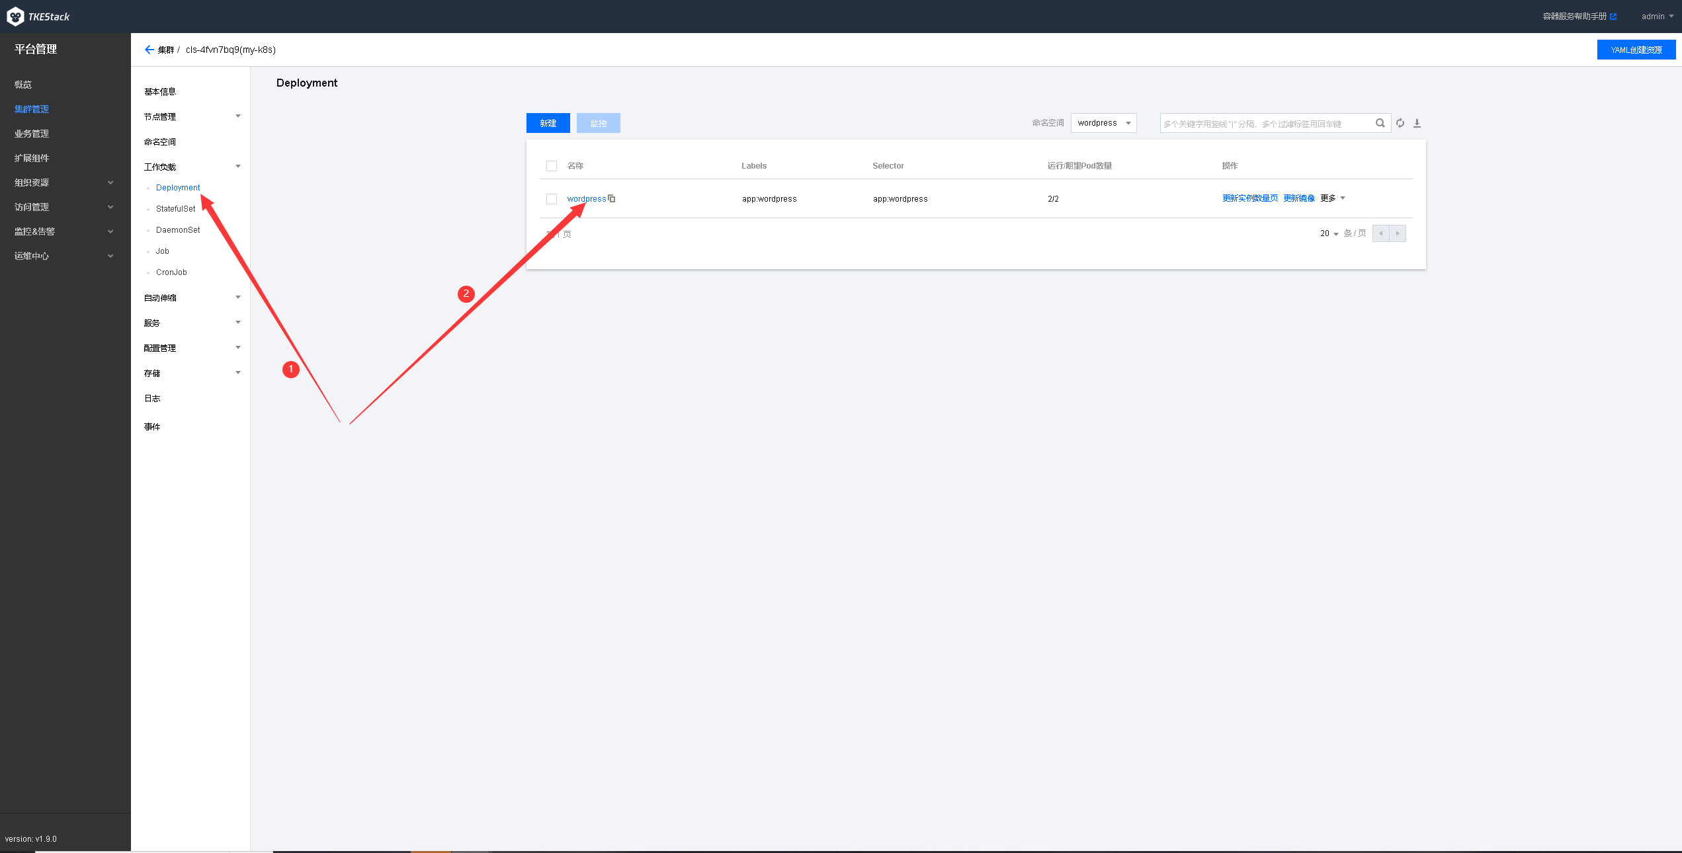Open the wordpress deployment link
Screen dimensions: 1682x853
(x=587, y=199)
